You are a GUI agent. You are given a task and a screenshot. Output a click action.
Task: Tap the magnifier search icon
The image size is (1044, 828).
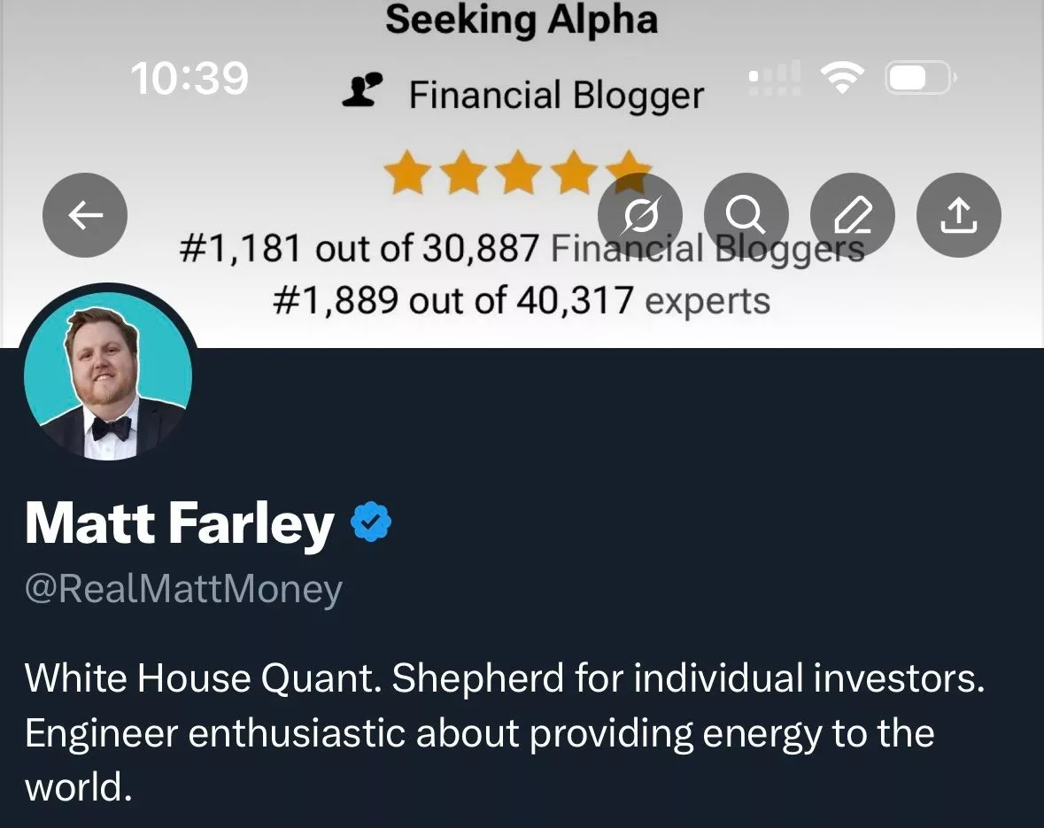pyautogui.click(x=746, y=215)
